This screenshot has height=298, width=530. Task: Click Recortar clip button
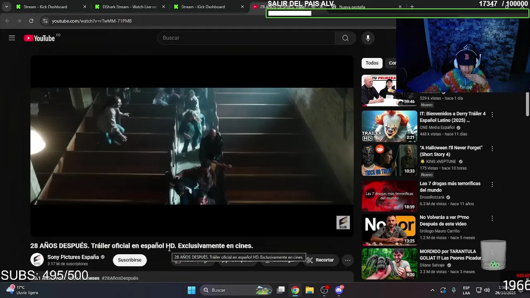320,260
